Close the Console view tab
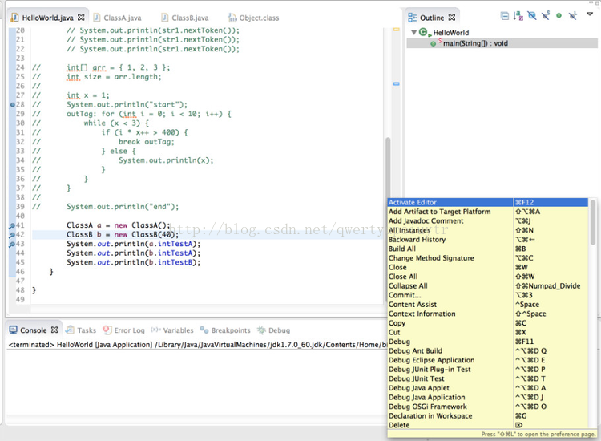Screen dimensions: 601x441 point(54,330)
